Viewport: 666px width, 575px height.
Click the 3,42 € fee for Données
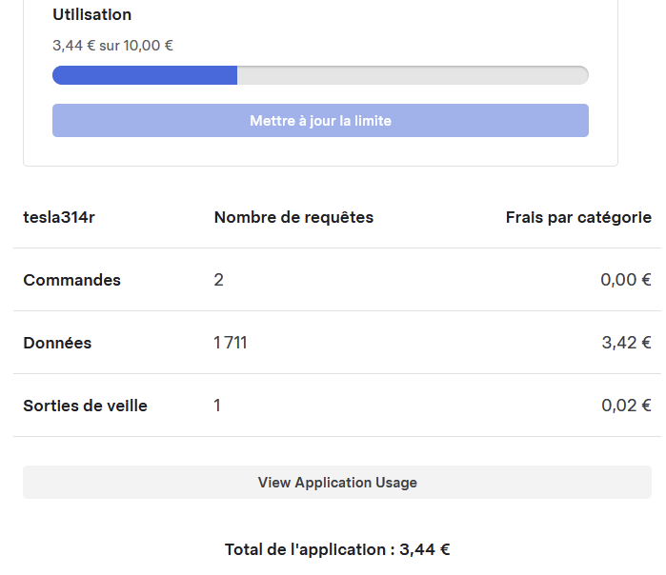[626, 343]
